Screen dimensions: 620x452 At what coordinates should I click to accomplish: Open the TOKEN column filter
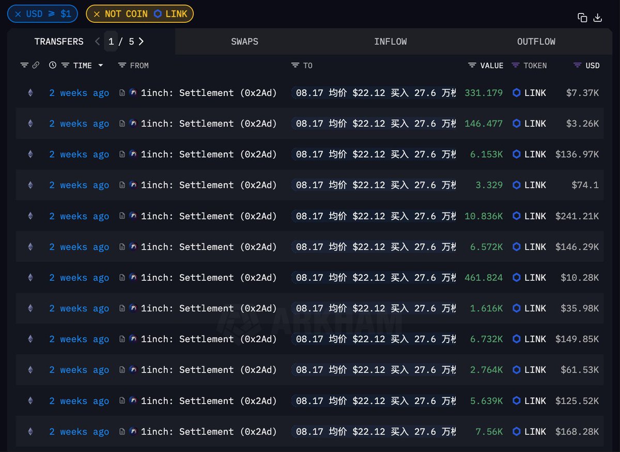point(516,65)
